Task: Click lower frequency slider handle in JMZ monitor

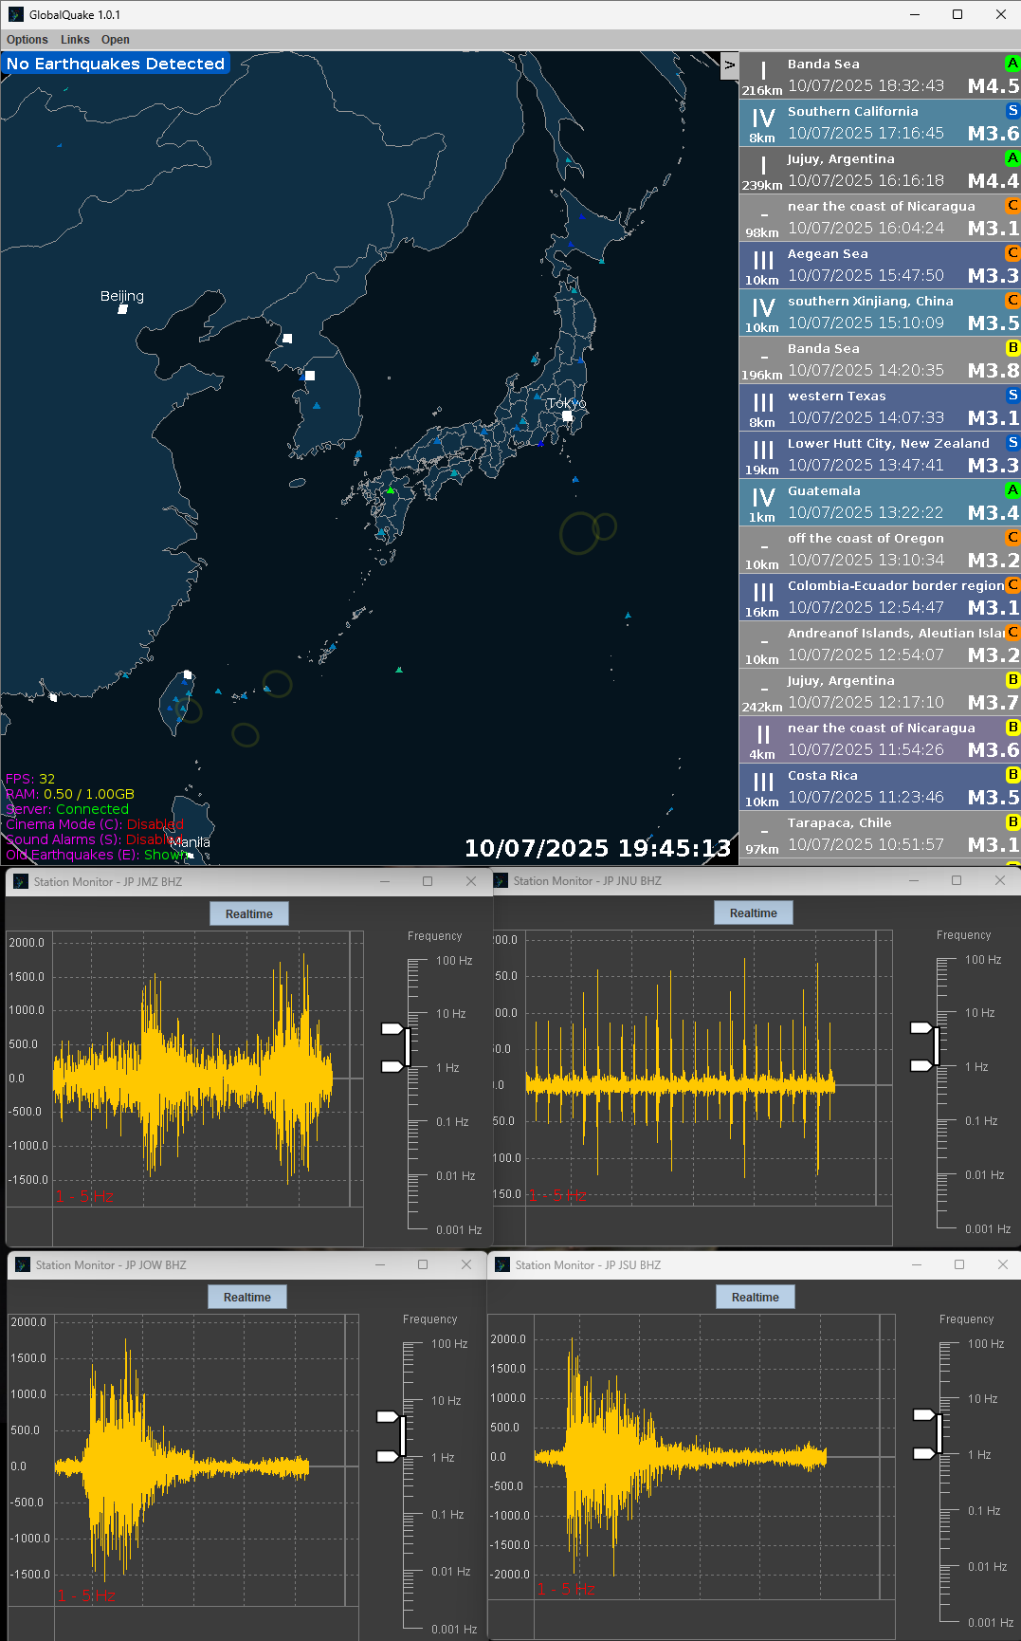Action: (392, 1066)
